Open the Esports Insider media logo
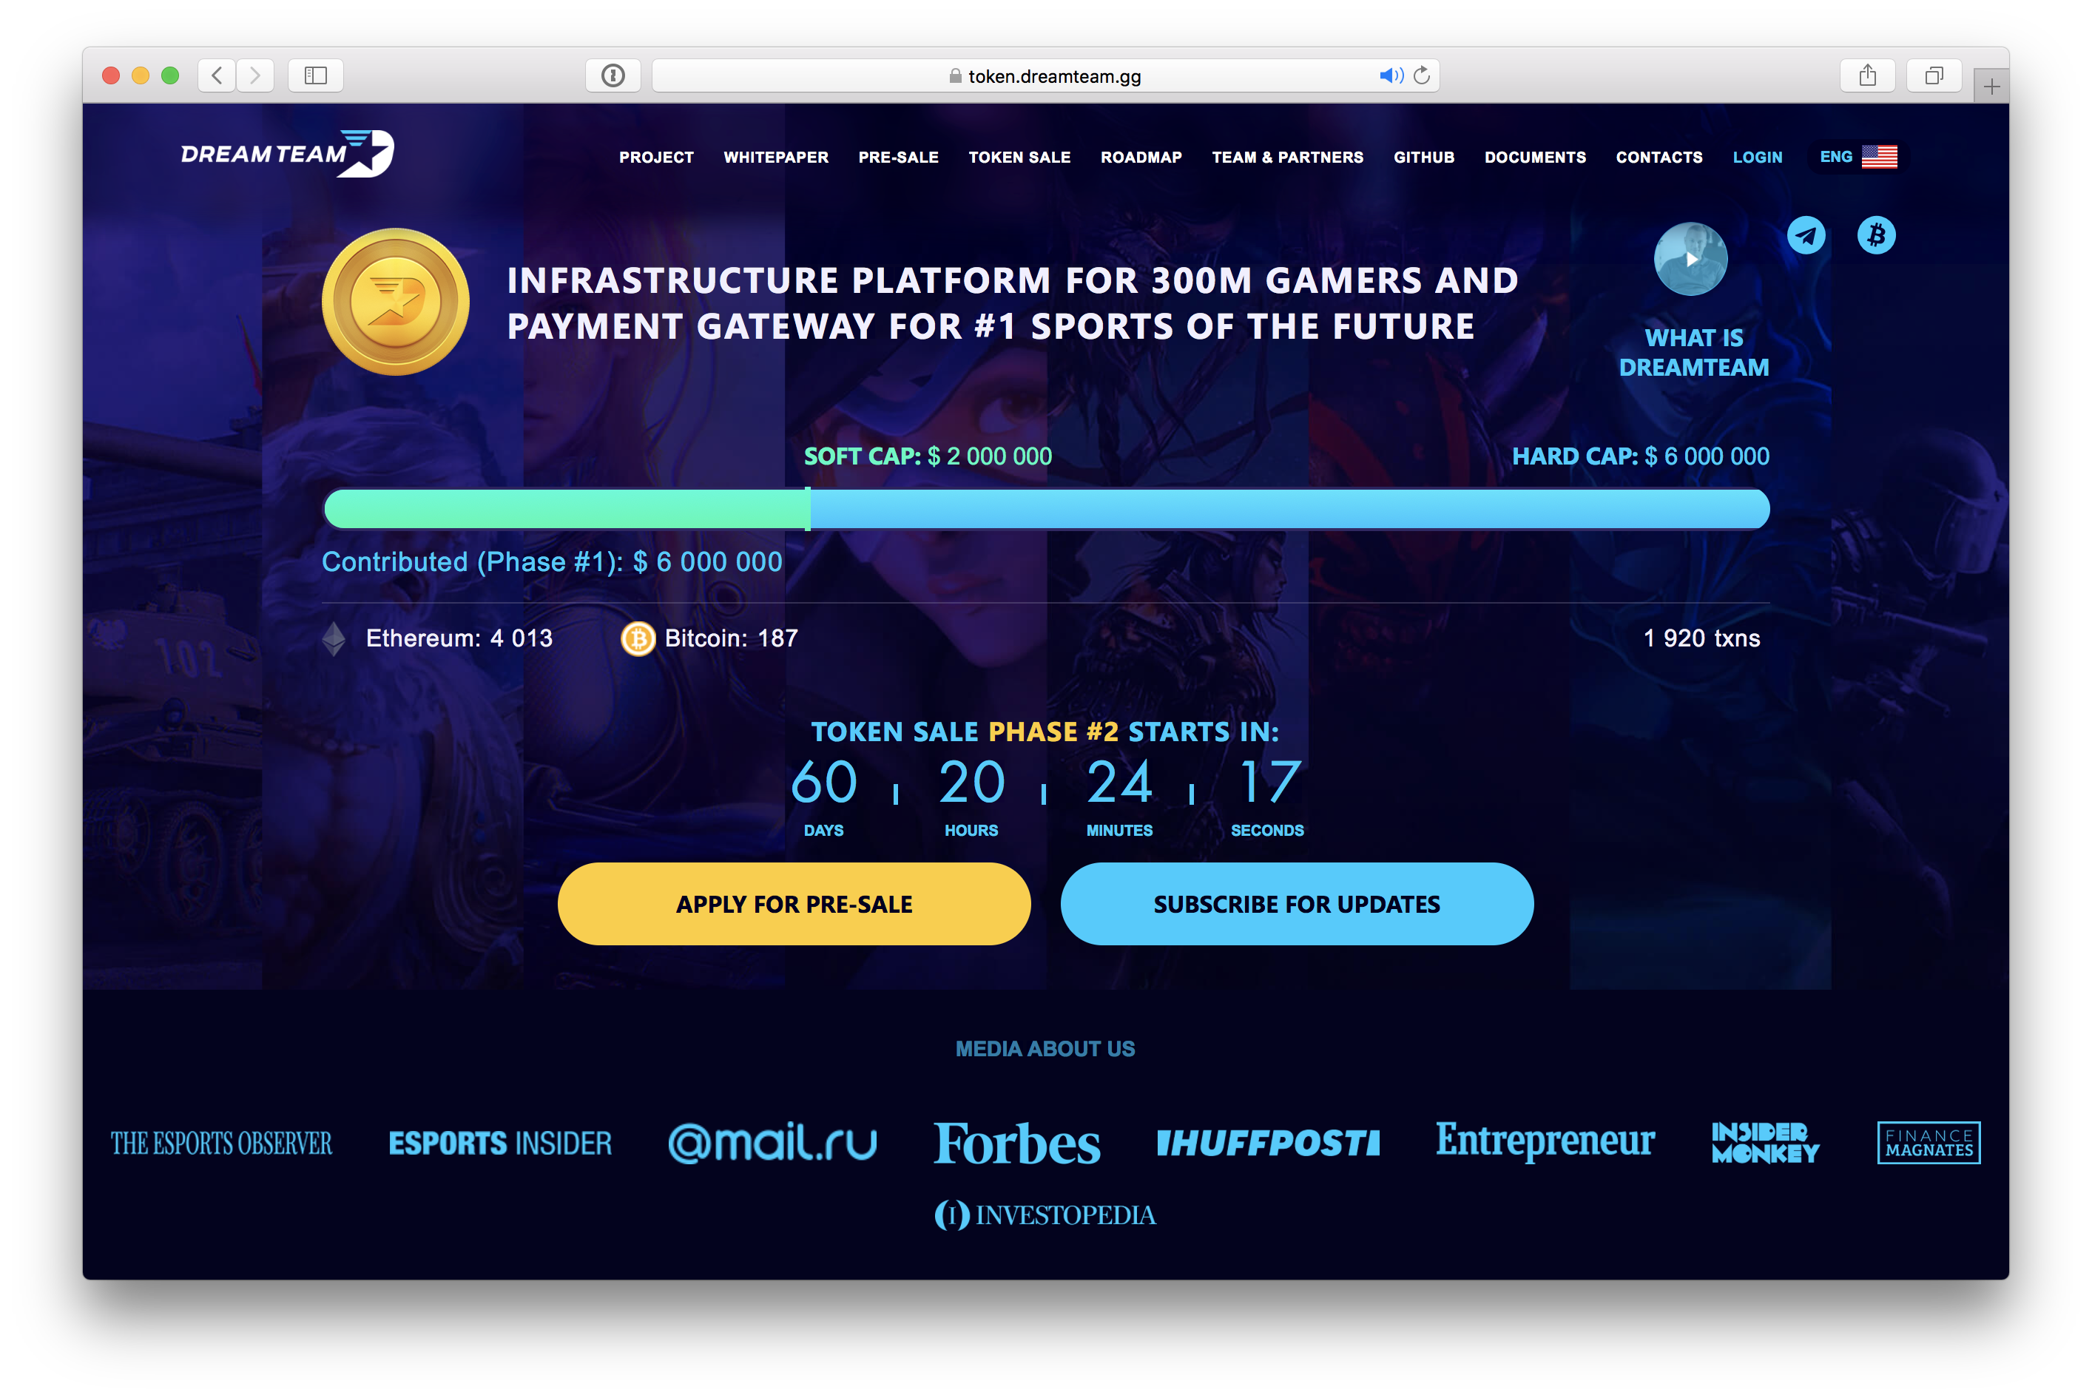Image resolution: width=2092 pixels, height=1398 pixels. tap(500, 1143)
